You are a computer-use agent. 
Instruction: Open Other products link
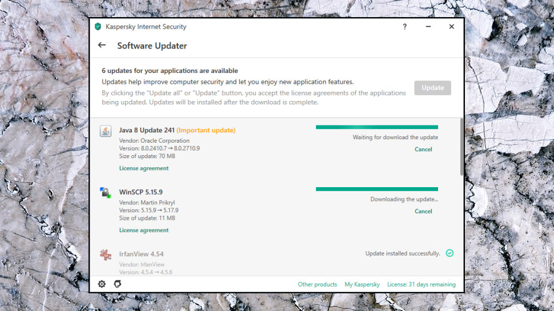point(318,284)
